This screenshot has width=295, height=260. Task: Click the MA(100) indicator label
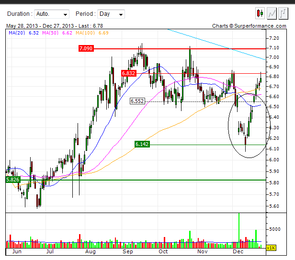click(85, 33)
